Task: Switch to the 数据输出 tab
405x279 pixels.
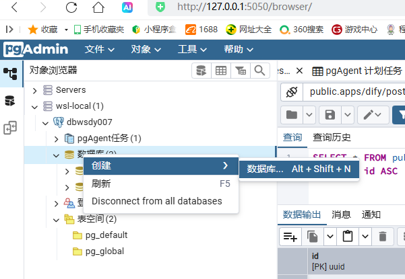Action: click(x=302, y=214)
